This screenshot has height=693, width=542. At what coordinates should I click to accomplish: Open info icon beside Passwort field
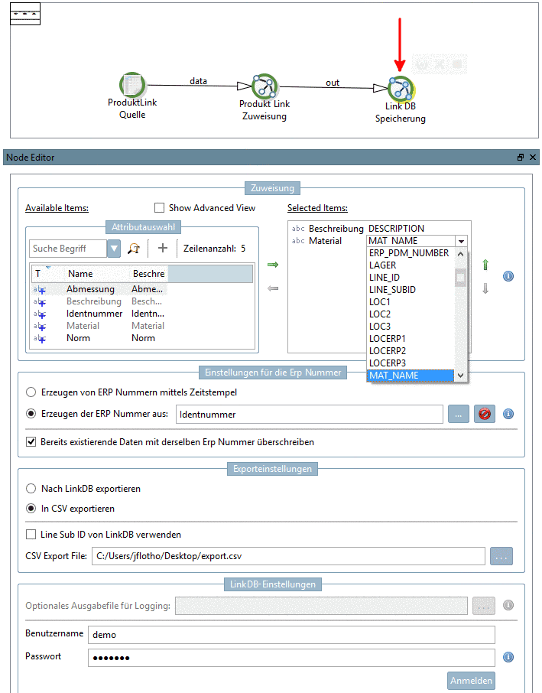pos(508,657)
